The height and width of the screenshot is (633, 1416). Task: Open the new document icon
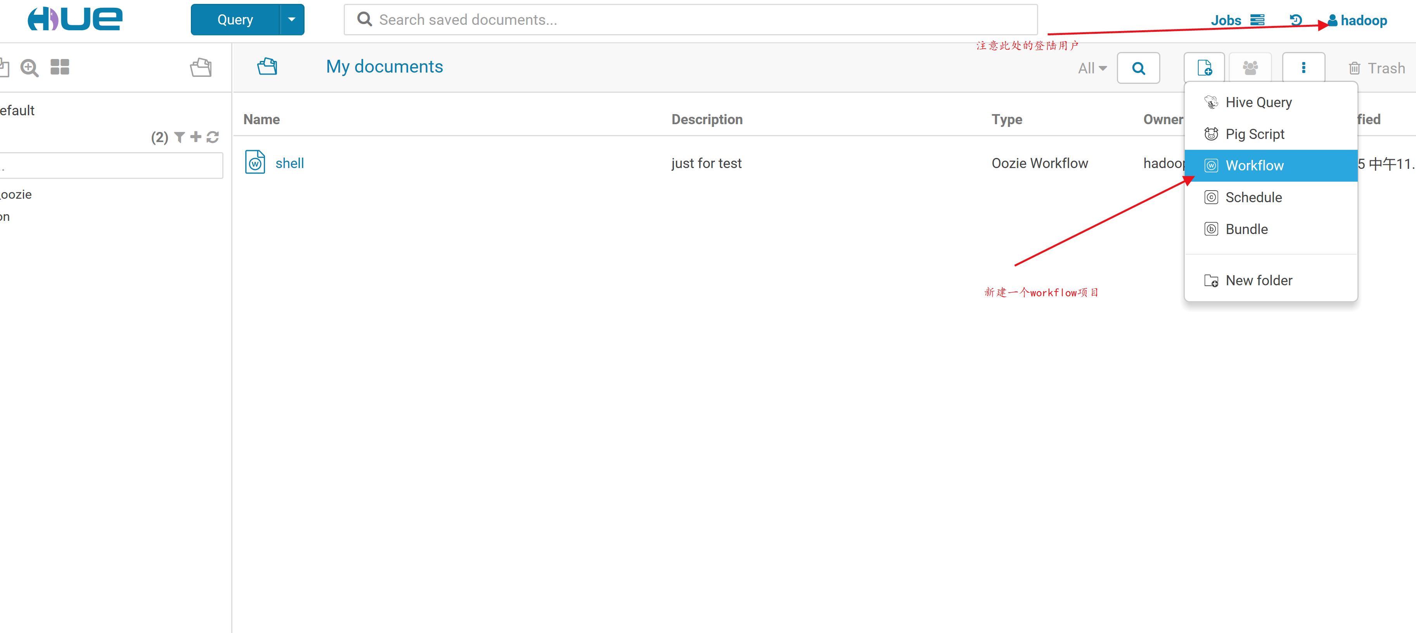(x=1204, y=68)
